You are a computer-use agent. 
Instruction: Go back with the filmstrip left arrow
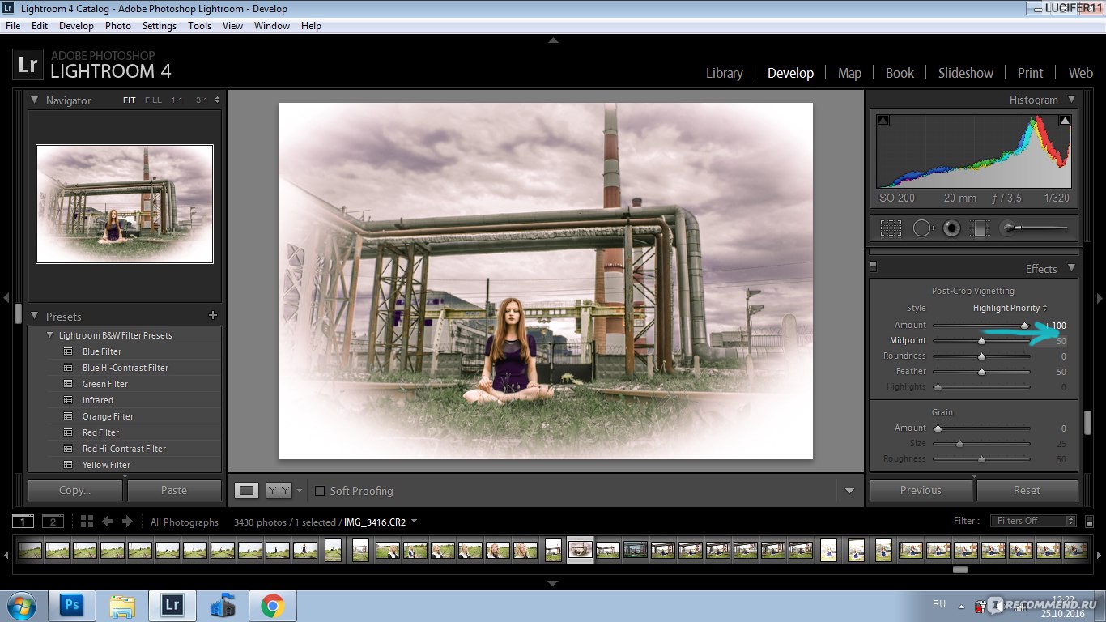click(x=107, y=522)
